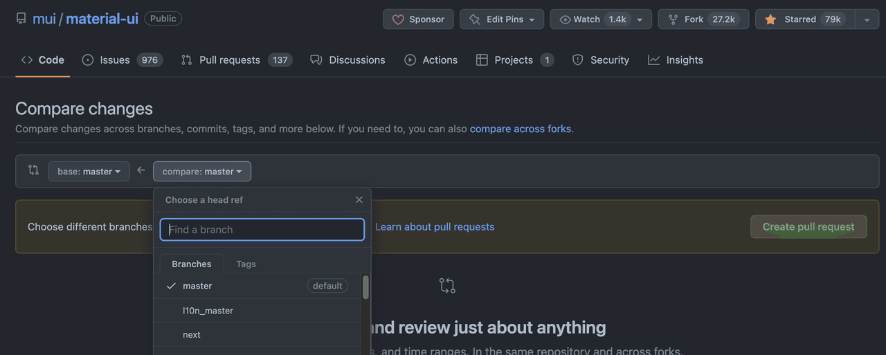This screenshot has height=355, width=886.
Task: Click the Public visibility label
Action: [163, 19]
